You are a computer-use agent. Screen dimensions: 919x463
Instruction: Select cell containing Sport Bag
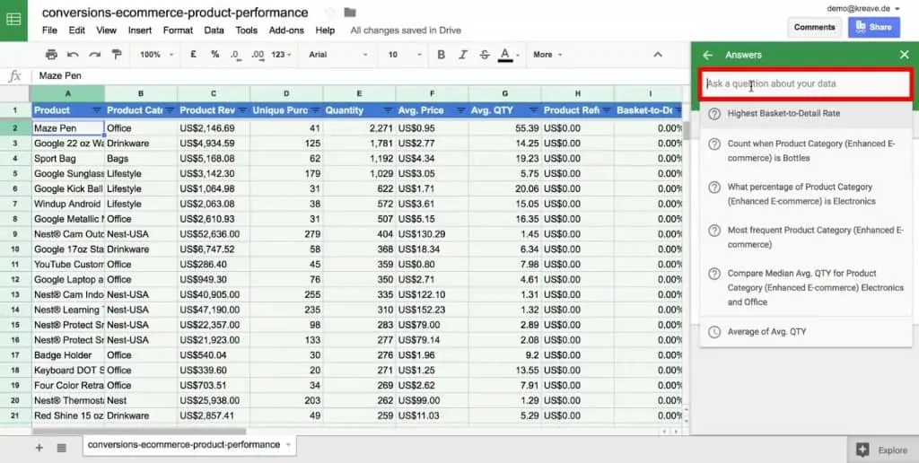click(x=67, y=158)
